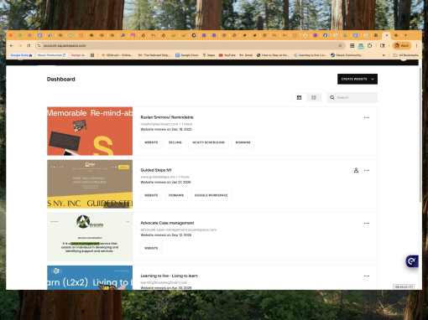The width and height of the screenshot is (428, 320).
Task: Click the floating purple assistant widget icon
Action: (412, 261)
